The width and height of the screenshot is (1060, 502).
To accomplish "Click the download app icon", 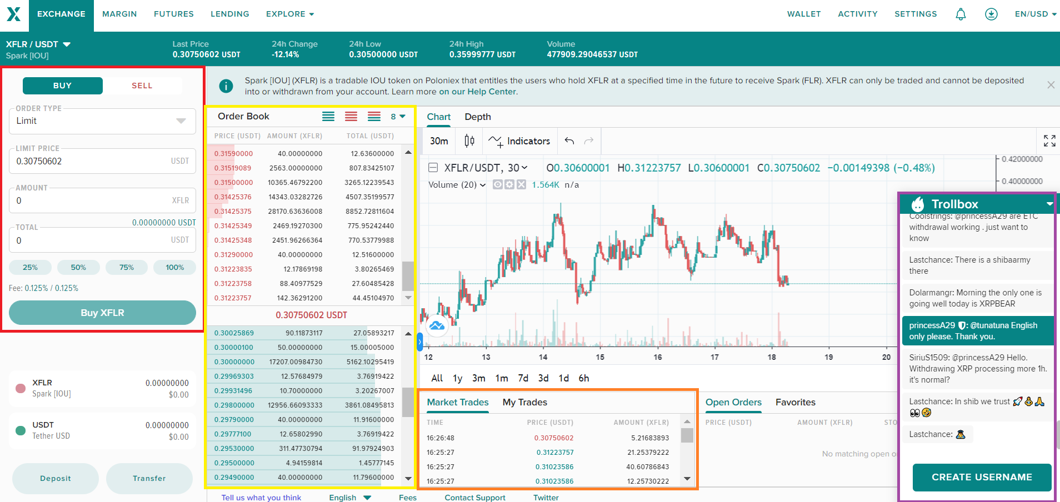I will point(991,14).
